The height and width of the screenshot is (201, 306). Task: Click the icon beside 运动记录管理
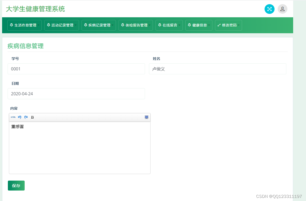(x=49, y=25)
